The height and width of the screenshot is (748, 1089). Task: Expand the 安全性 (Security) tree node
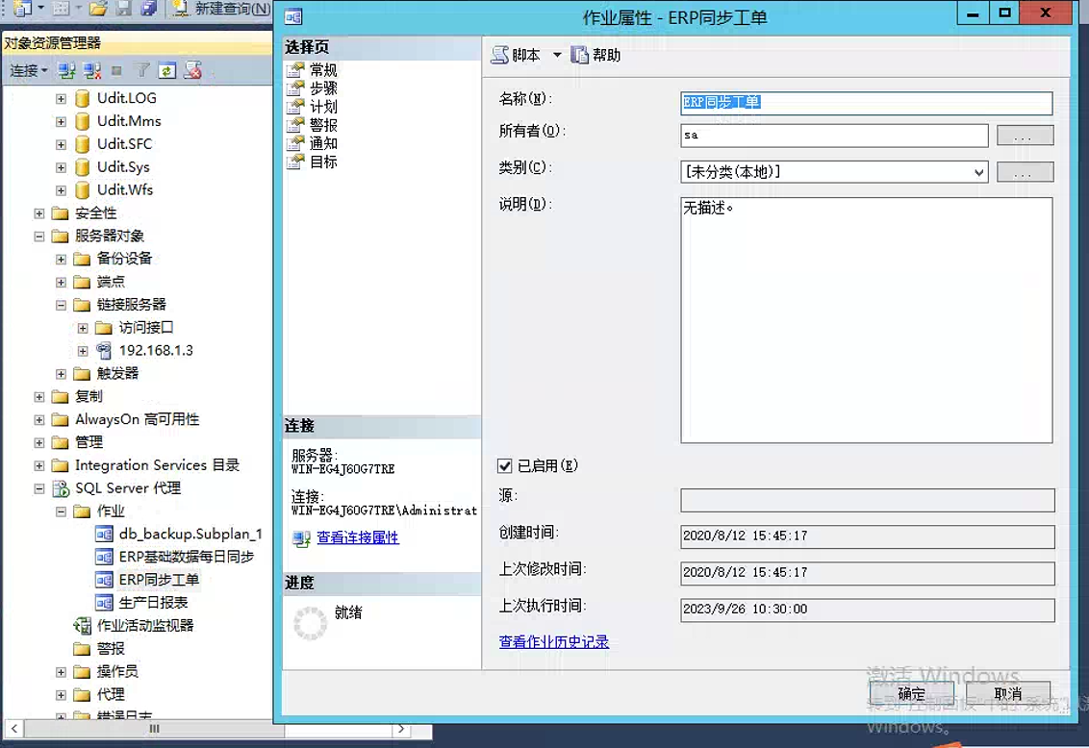[x=39, y=213]
